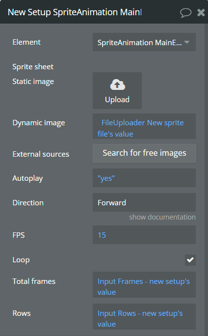Click the cloud upload icon
Image resolution: width=208 pixels, height=336 pixels.
pos(117,84)
